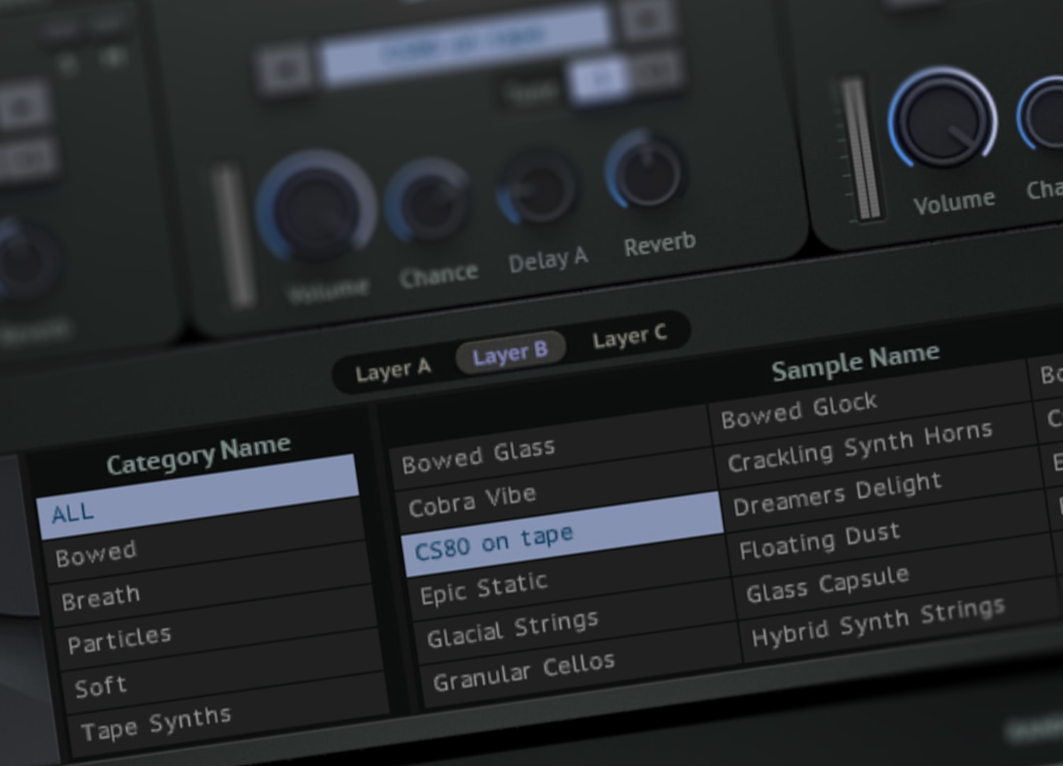Switch to the Layer C tab
This screenshot has width=1063, height=766.
tap(630, 337)
